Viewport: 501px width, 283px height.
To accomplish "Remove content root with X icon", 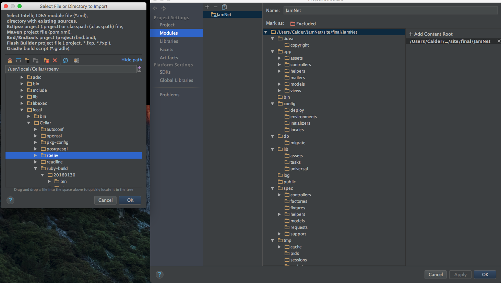I will 499,41.
